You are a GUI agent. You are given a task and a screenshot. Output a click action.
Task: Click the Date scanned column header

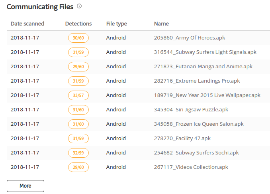point(27,24)
